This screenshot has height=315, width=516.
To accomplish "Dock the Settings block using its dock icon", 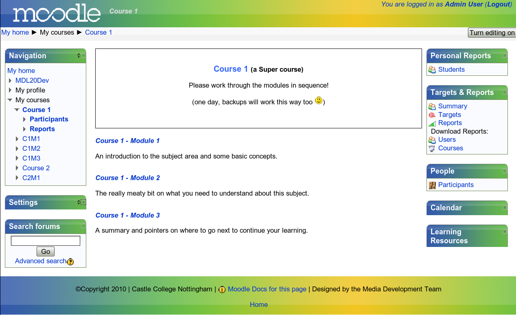I will pyautogui.click(x=79, y=202).
